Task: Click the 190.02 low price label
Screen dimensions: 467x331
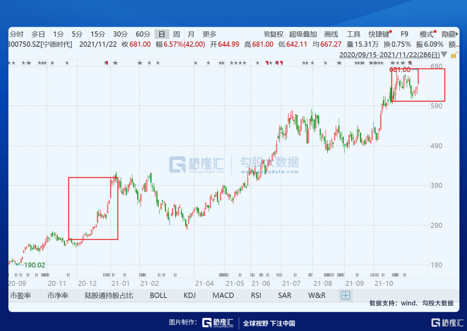Action: 35,265
